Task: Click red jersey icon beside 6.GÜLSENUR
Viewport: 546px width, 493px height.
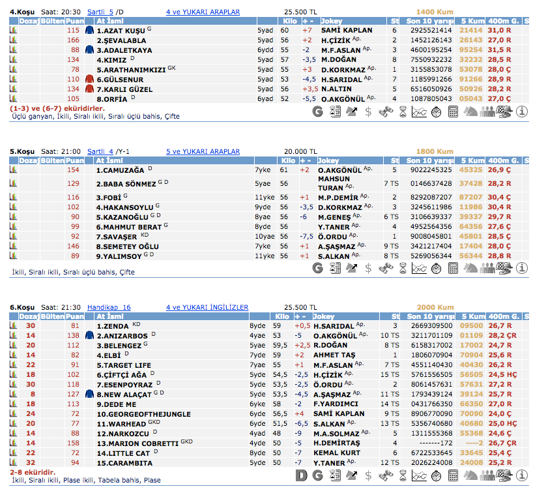Action: [x=91, y=79]
